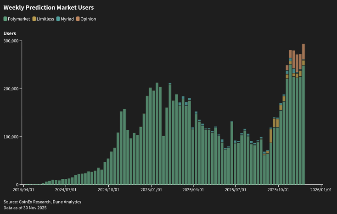Click the teal Myriad legend swatch
337x214 pixels.
(57, 19)
